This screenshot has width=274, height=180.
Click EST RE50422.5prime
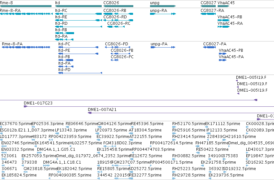pyautogui.click(x=198, y=153)
